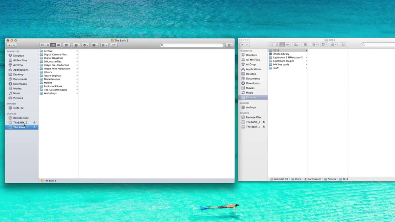
Task: Eject The Bank 1 in the 2013 window sidebar
Action: (x=264, y=126)
